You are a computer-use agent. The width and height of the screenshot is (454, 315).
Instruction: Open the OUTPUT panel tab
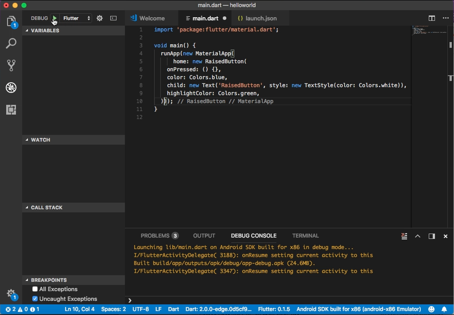coord(204,236)
